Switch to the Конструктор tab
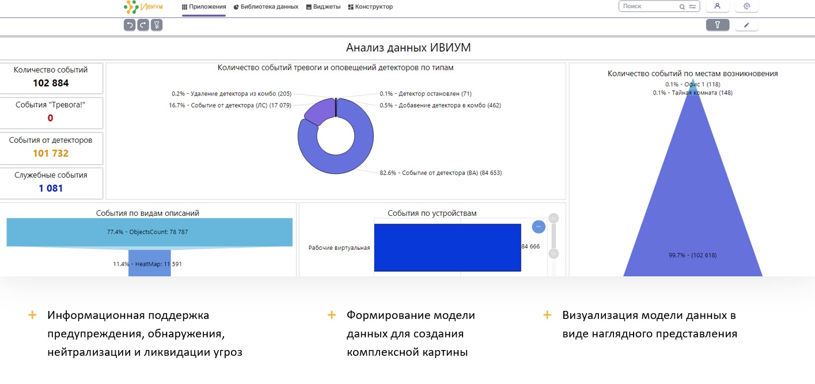 coord(370,7)
